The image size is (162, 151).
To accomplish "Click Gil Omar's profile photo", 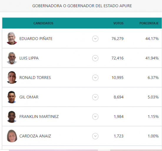I will [x=12, y=97].
